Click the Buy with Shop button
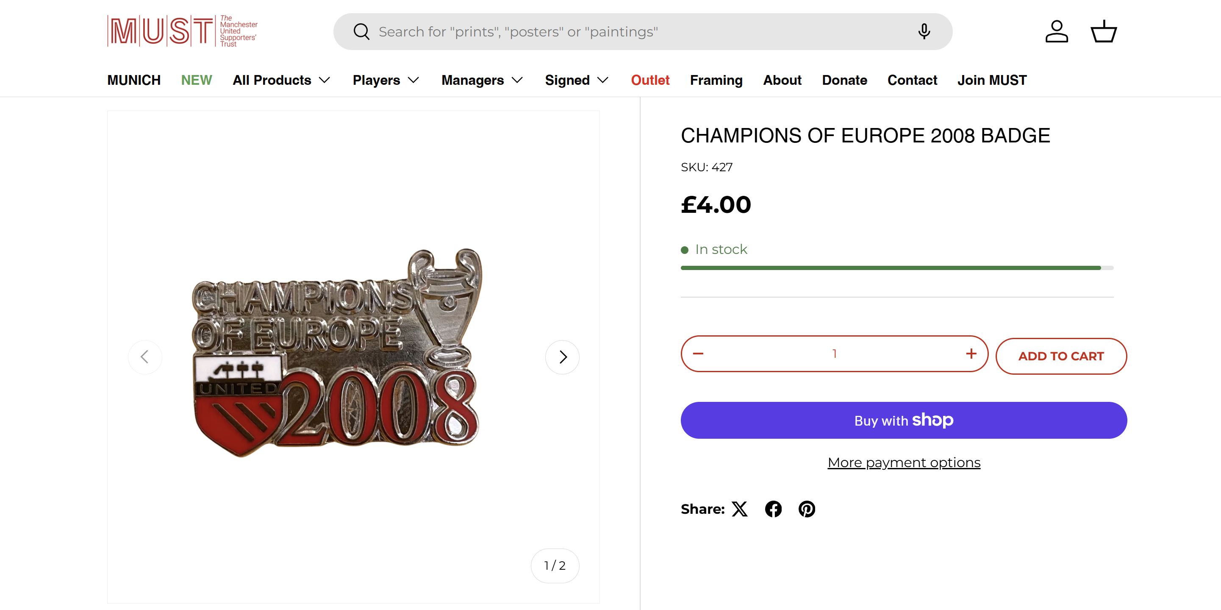Viewport: 1221px width, 610px height. pyautogui.click(x=904, y=420)
